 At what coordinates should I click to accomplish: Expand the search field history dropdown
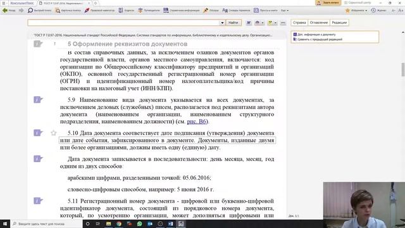click(x=222, y=23)
